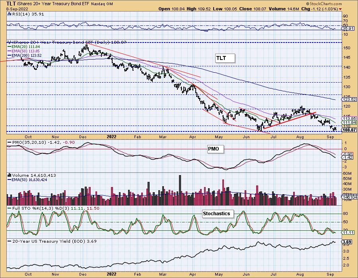Viewport: 358px width, 278px height.
Task: Click the PMO annotation box
Action: [x=215, y=149]
